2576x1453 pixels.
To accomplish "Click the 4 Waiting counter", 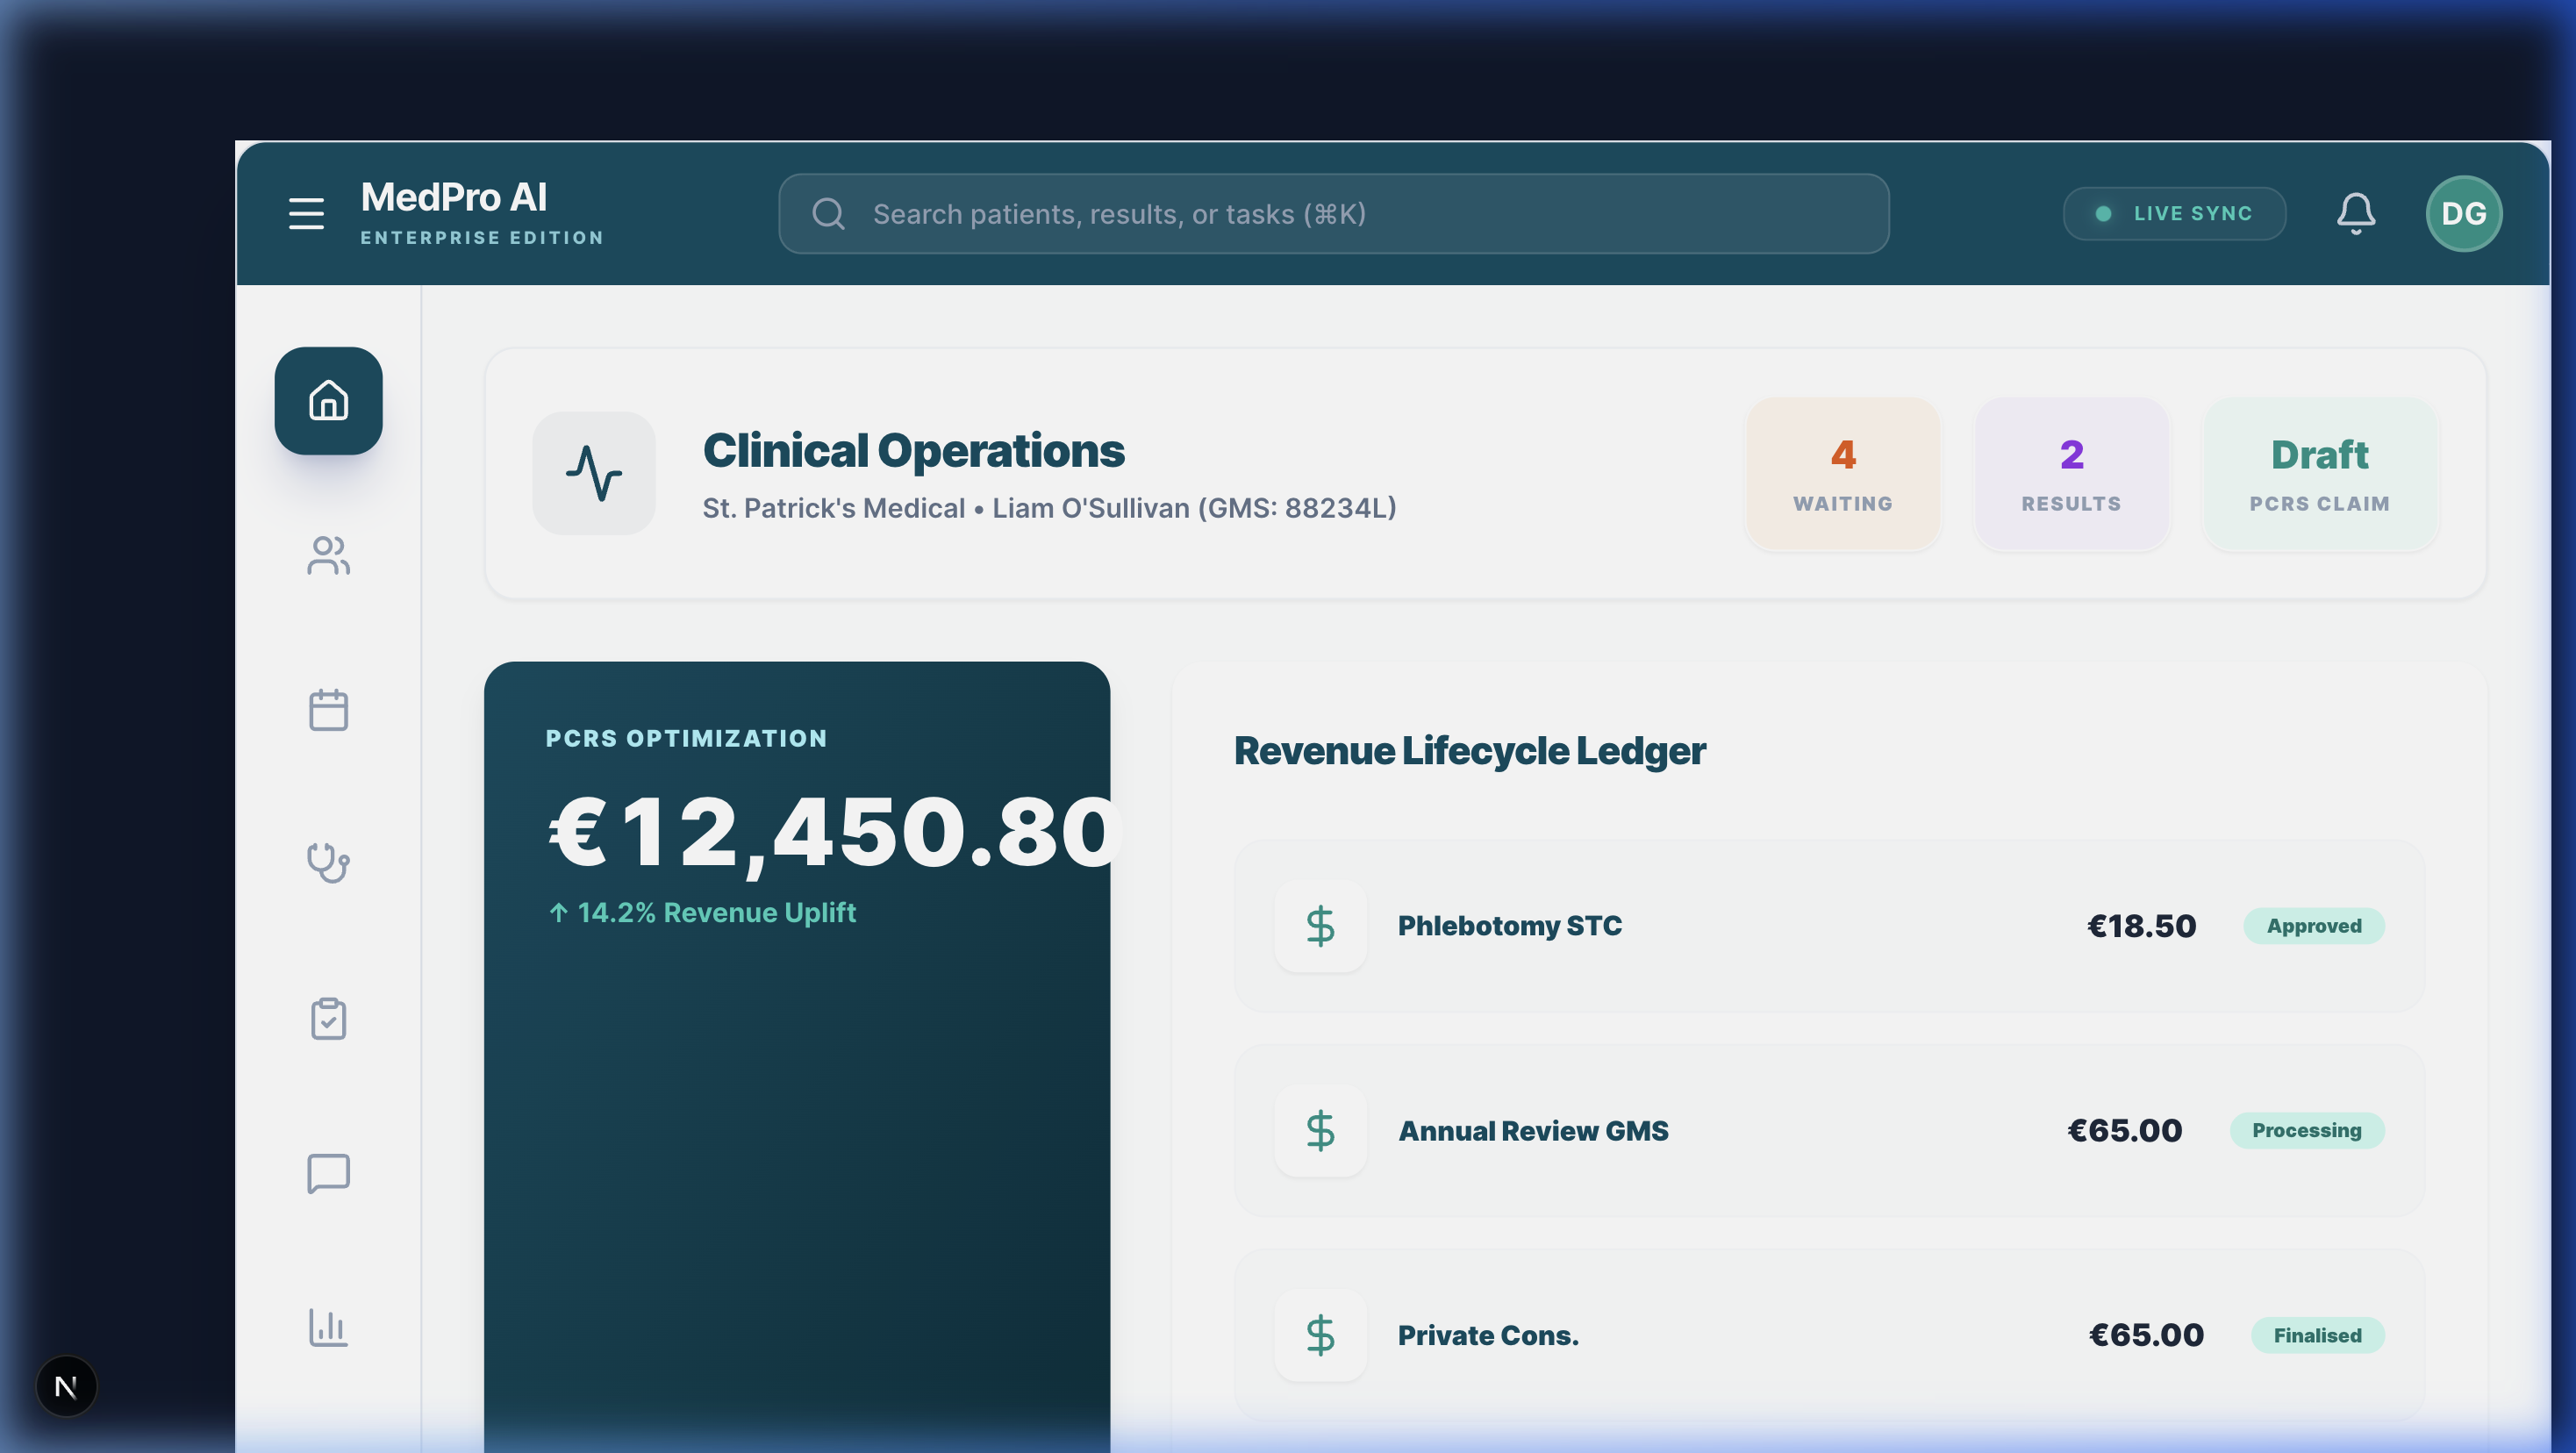I will click(x=1843, y=474).
